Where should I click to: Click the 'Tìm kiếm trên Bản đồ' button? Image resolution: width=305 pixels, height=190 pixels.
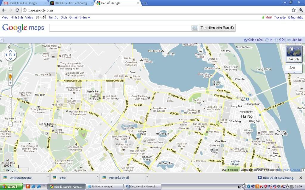[217, 28]
